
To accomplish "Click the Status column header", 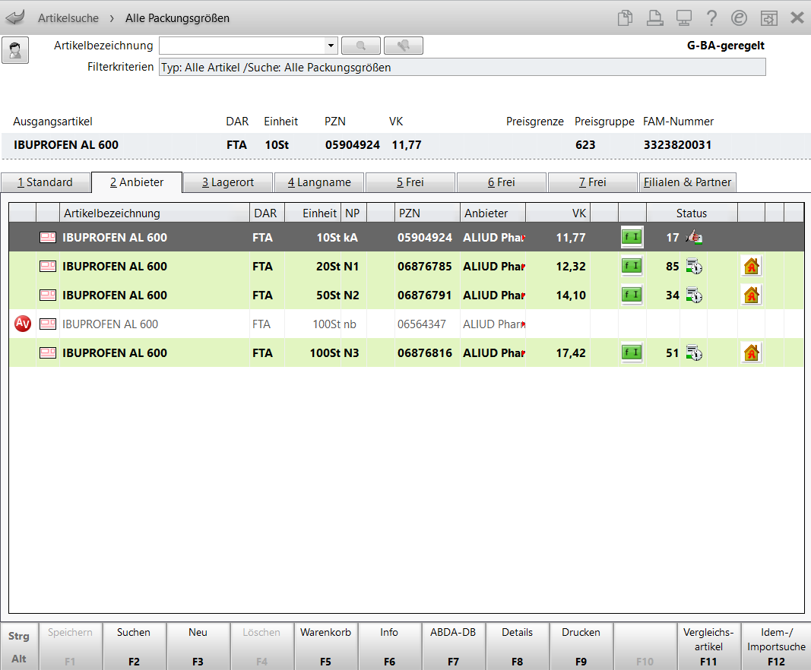I will coord(692,213).
